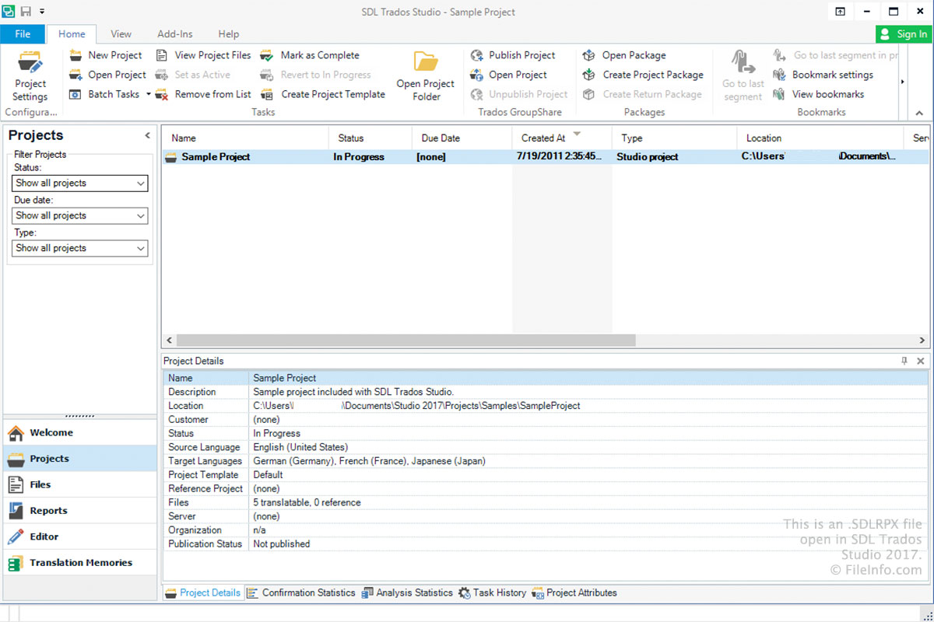The height and width of the screenshot is (622, 934).
Task: Switch to the Confirmation Statistics tab
Action: 300,592
